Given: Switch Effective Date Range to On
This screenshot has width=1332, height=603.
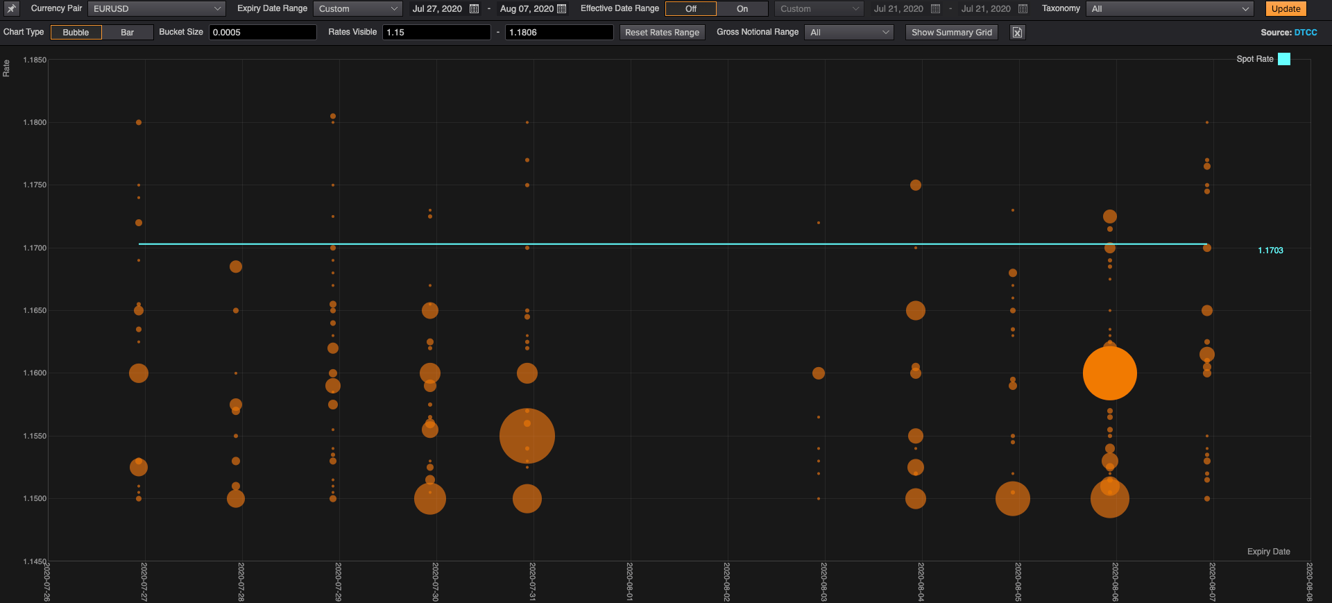Looking at the screenshot, I should pyautogui.click(x=742, y=9).
